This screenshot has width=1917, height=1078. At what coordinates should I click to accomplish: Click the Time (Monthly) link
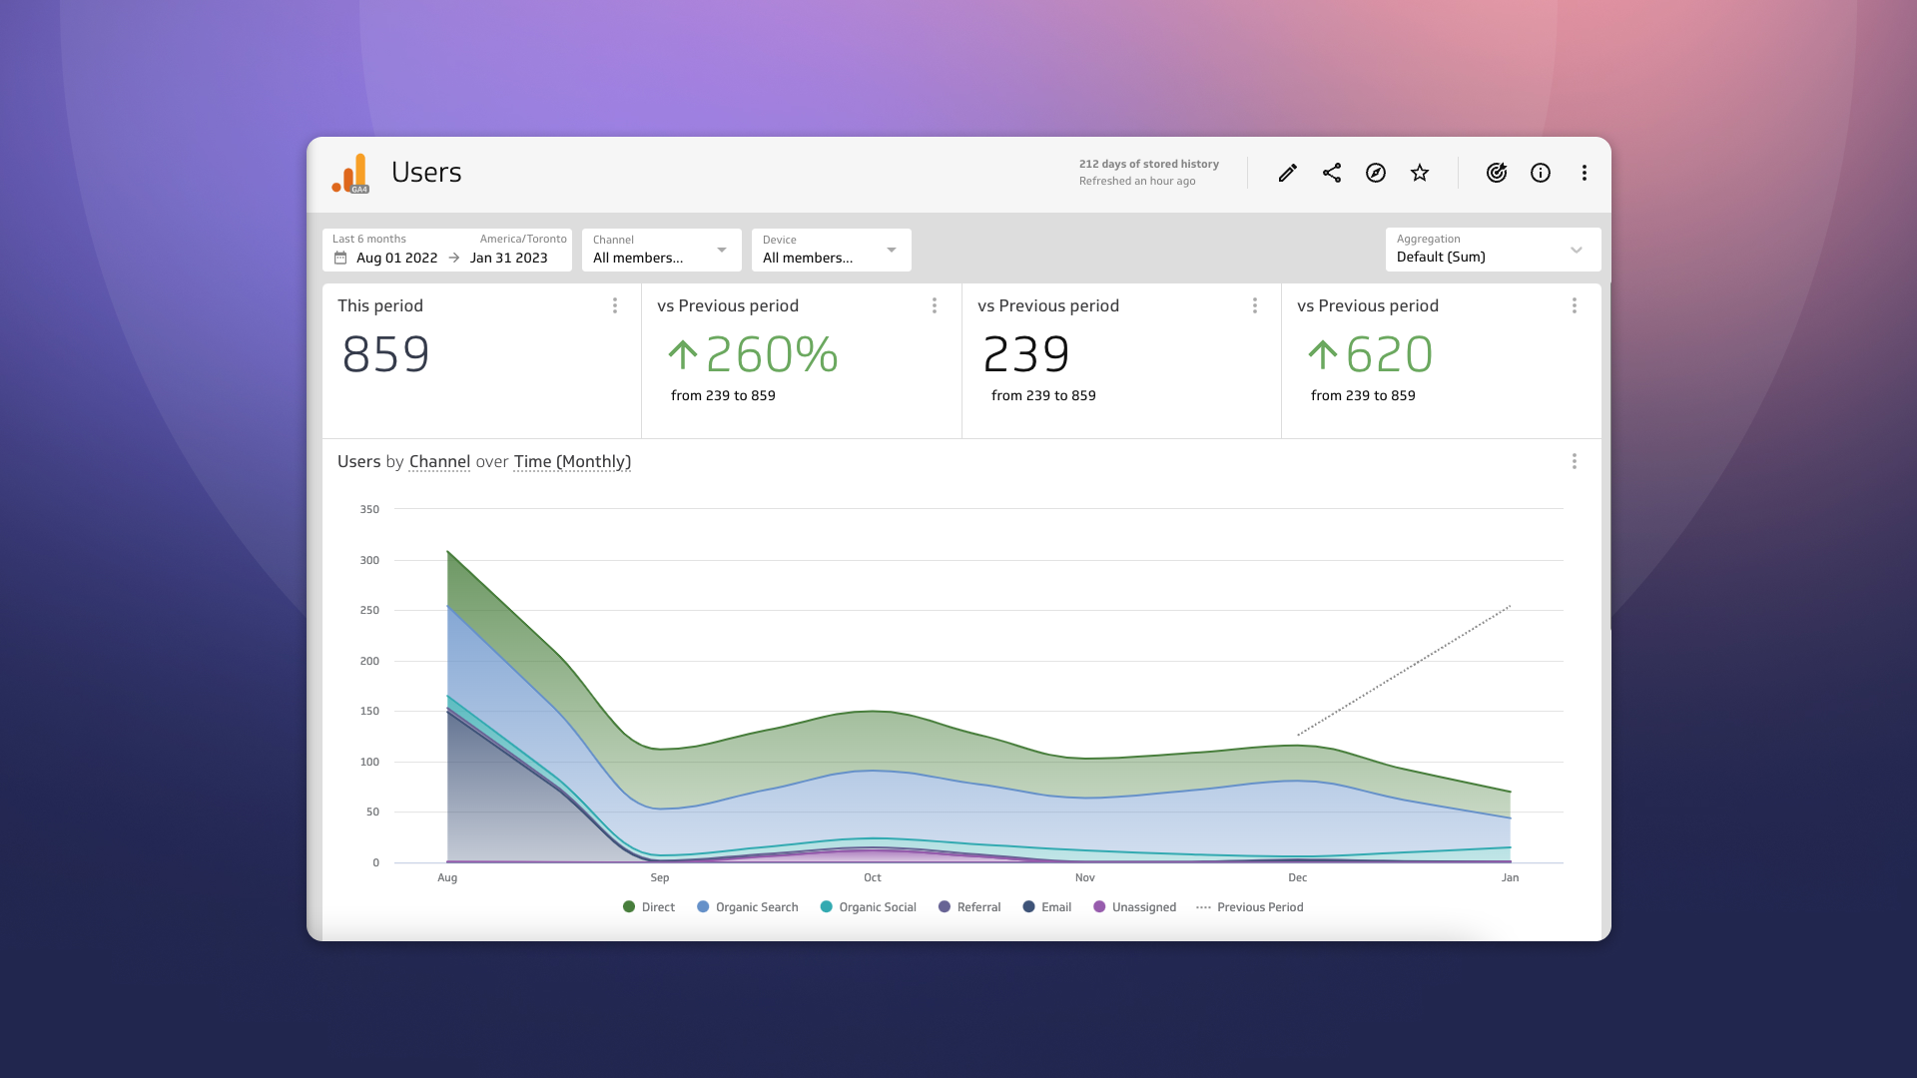[572, 462]
